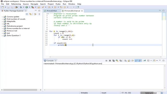Viewport: 167px width, 94px height.
Task: Click the Last Edit Location icon
Action: point(61,7)
